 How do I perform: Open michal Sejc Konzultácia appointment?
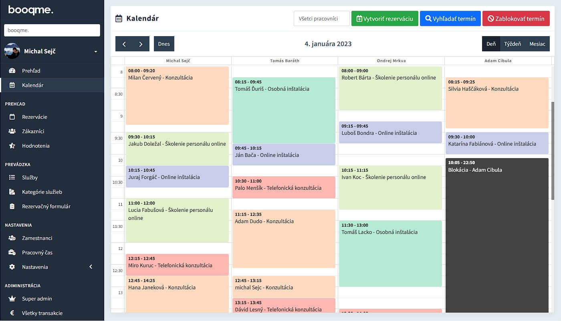click(284, 286)
